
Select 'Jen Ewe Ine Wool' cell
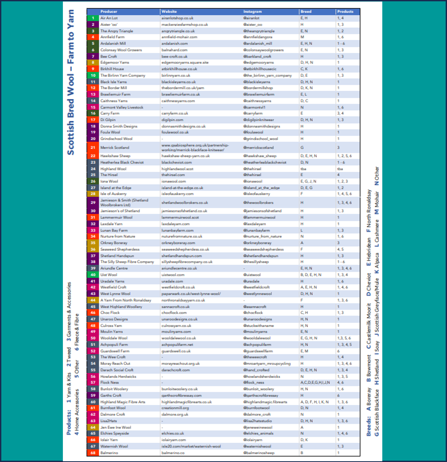click(x=116, y=428)
